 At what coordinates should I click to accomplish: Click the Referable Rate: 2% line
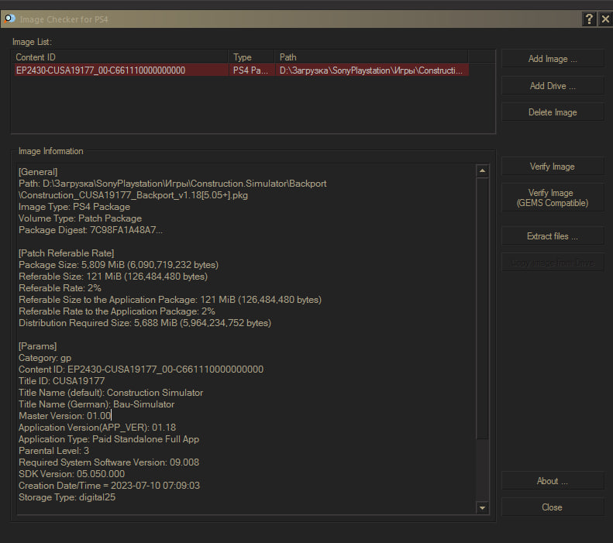tap(60, 288)
